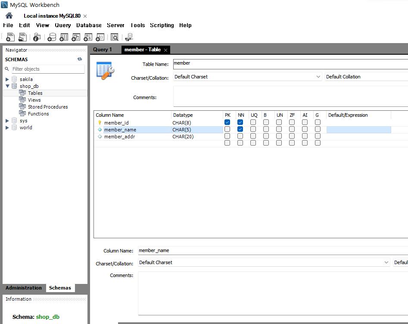Open table Charset dropdown

click(248, 77)
